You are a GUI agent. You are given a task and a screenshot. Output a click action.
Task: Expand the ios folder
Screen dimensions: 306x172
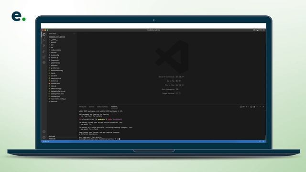click(52, 47)
